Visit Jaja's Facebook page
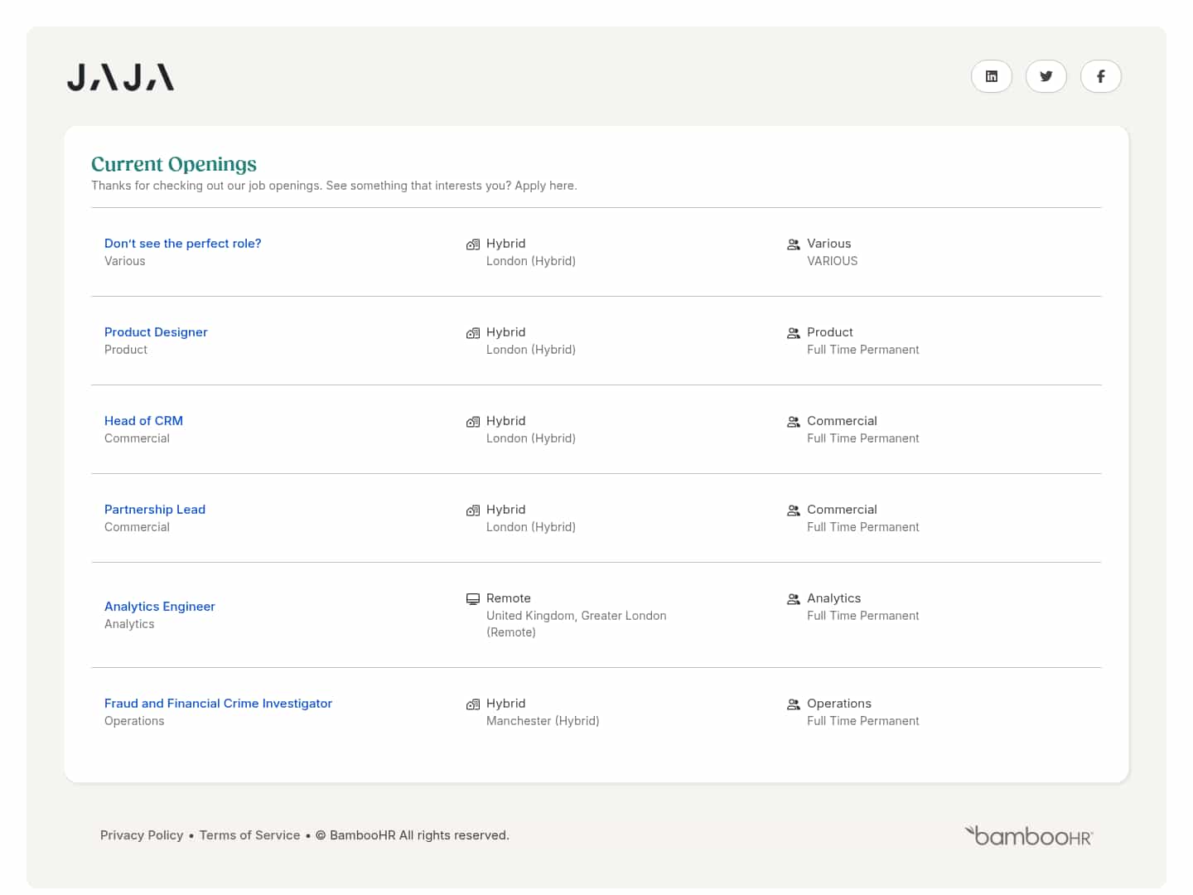 1101,75
